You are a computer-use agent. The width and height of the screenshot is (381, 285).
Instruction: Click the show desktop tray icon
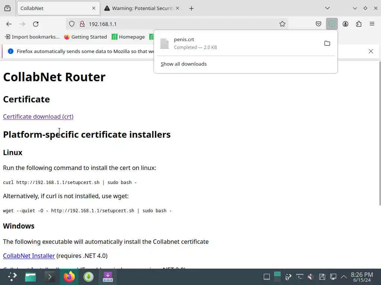pyautogui.click(x=266, y=277)
